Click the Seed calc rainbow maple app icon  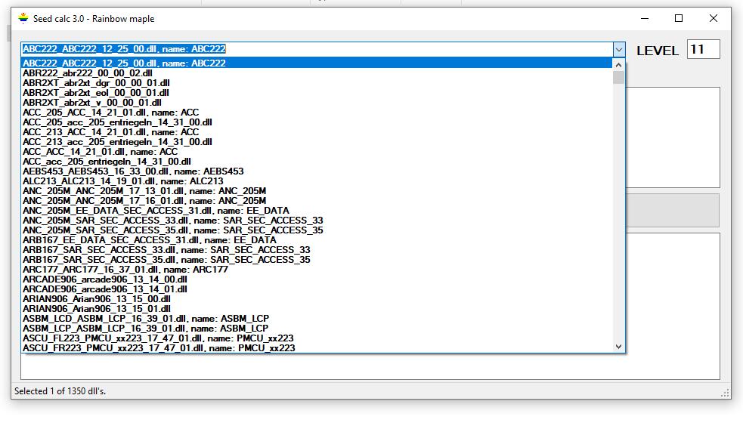23,18
